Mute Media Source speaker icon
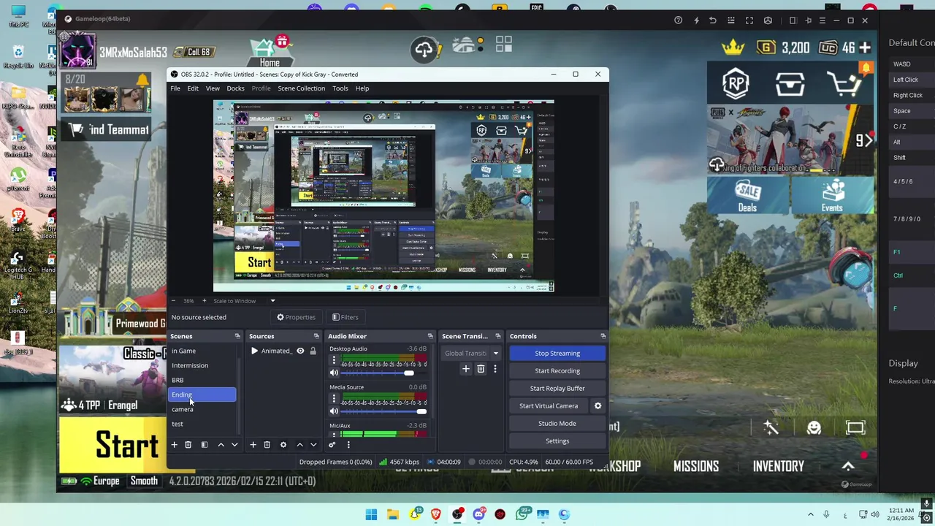 334,411
